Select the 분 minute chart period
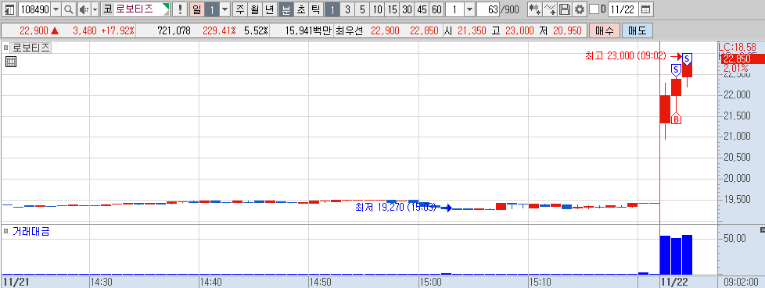This screenshot has width=765, height=288. pyautogui.click(x=286, y=9)
